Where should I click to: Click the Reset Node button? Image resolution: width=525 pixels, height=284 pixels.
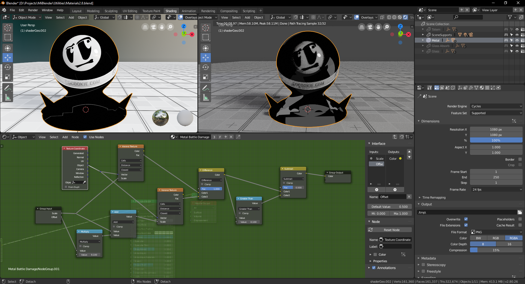390,230
